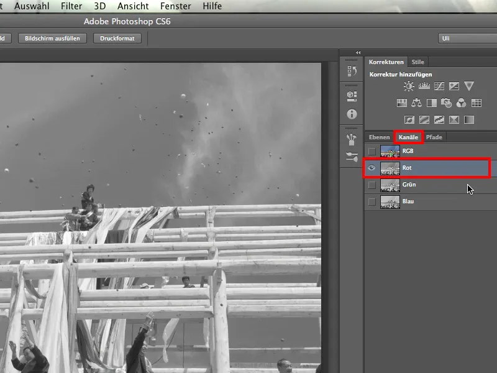Add an Invert adjustment layer
Screen dimensions: 497x373
(x=409, y=119)
